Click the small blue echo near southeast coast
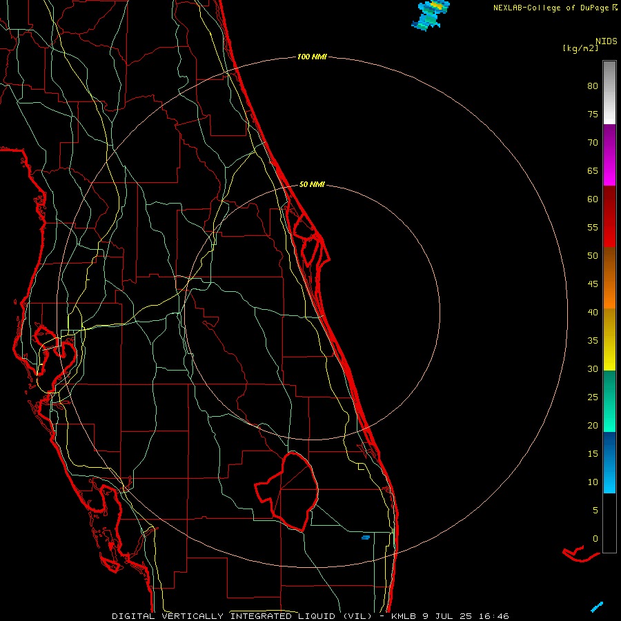The width and height of the screenshot is (621, 621). [366, 538]
